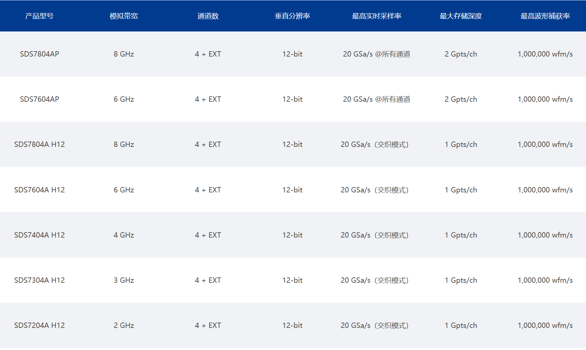Image resolution: width=586 pixels, height=350 pixels.
Task: Click SDS7804AP's 2 Gpts/ch memory depth
Action: [x=461, y=54]
